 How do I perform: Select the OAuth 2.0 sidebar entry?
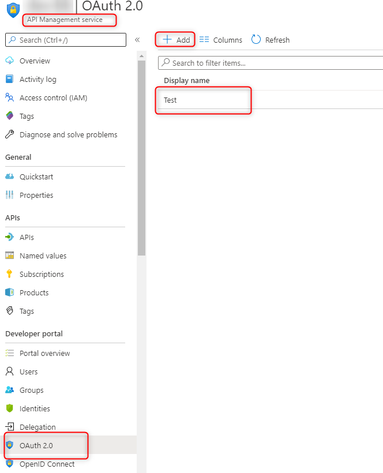(x=36, y=445)
